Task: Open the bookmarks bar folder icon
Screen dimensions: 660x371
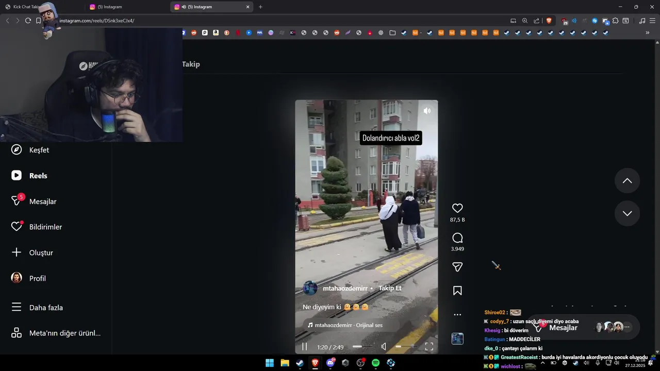Action: [392, 32]
